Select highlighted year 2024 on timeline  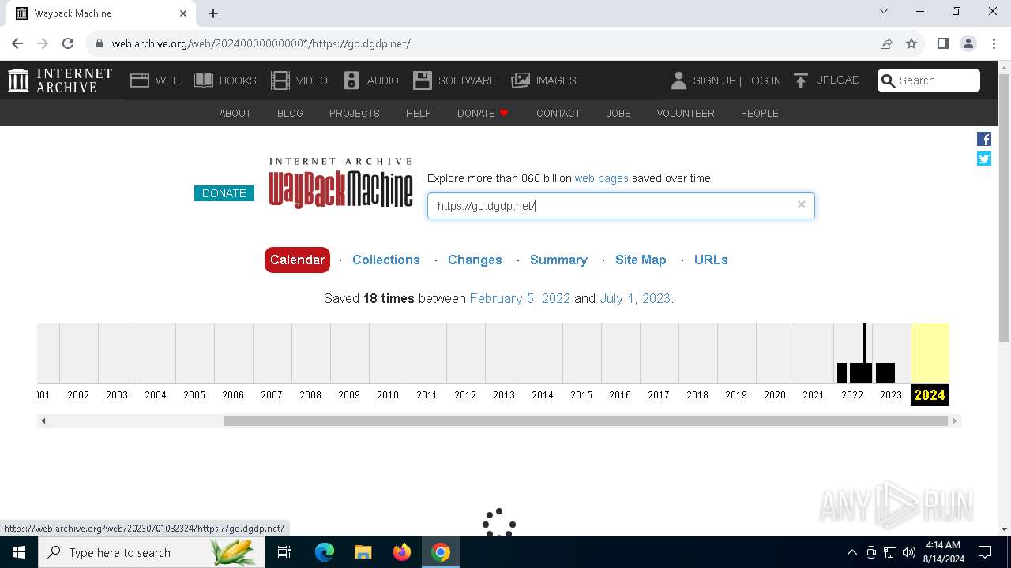click(930, 394)
